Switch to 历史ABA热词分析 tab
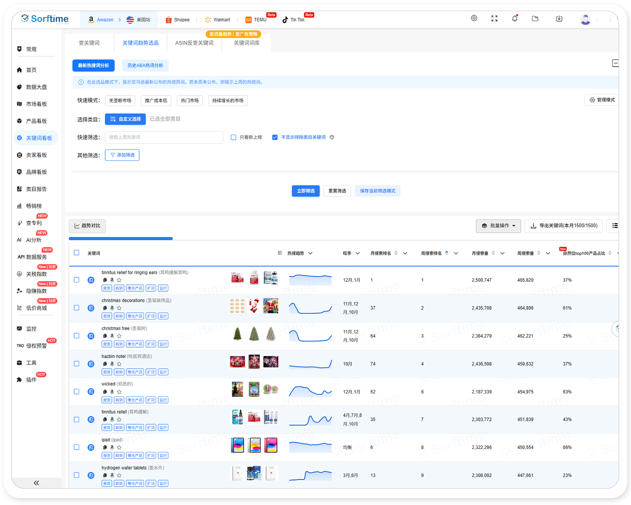 coord(145,65)
